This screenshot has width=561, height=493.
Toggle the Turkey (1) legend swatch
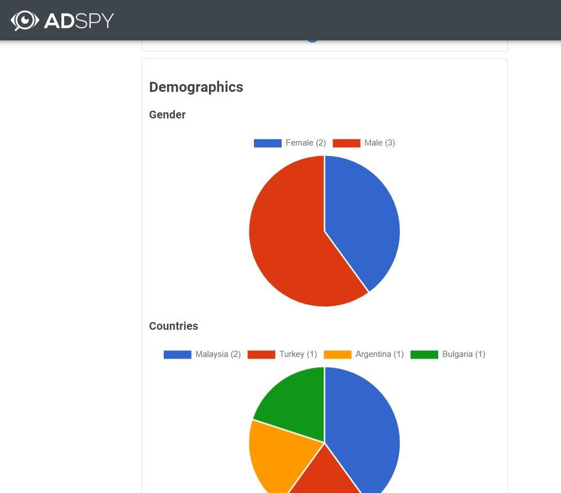coord(261,355)
